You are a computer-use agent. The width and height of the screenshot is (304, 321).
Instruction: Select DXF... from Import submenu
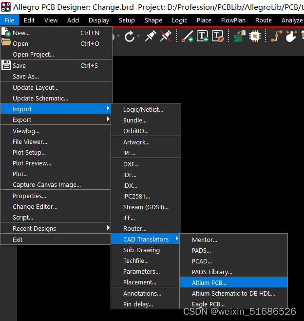(x=131, y=164)
